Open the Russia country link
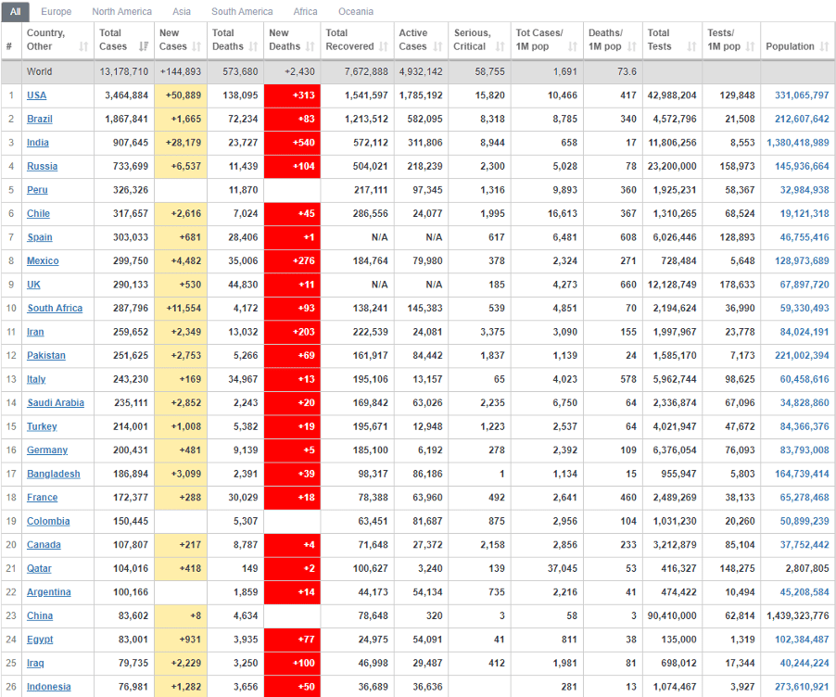Viewport: 836px width, 697px height. [42, 167]
